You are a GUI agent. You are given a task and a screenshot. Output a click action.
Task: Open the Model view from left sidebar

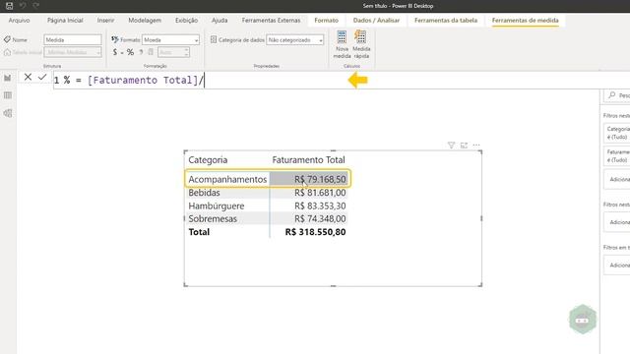point(8,113)
